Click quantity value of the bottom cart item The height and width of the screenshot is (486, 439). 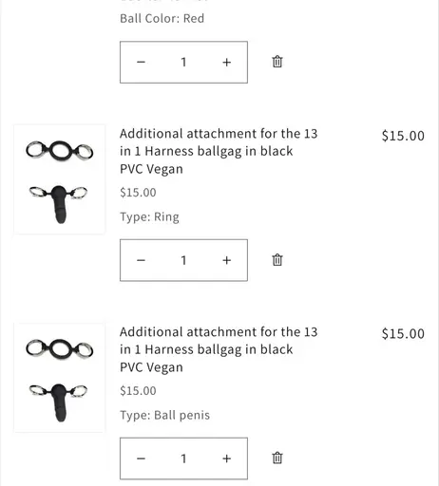[183, 458]
